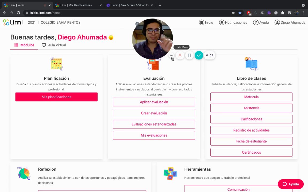Screen dimensions: 308x192
Task: Switch to the Aula Virtual tab
Action: pyautogui.click(x=54, y=45)
